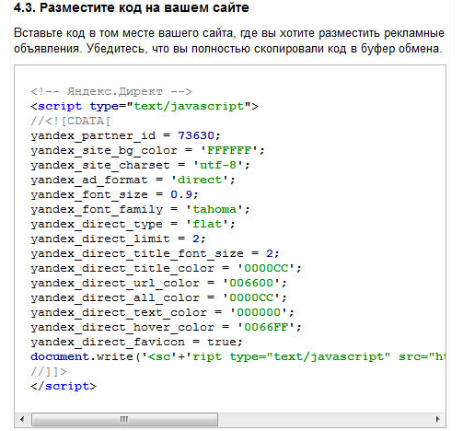Click the horizontal scrollbar left arrow

pyautogui.click(x=22, y=419)
